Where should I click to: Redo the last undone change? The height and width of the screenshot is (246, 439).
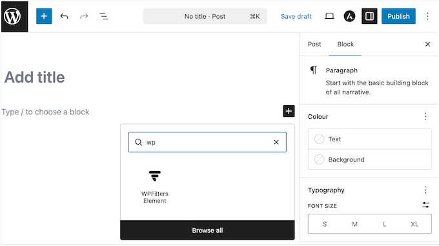[84, 16]
